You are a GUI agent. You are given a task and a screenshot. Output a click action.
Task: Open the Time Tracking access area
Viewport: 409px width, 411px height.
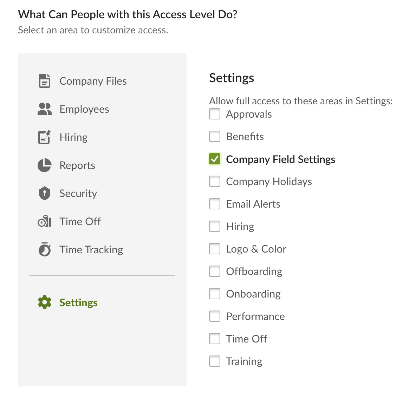tap(81, 249)
